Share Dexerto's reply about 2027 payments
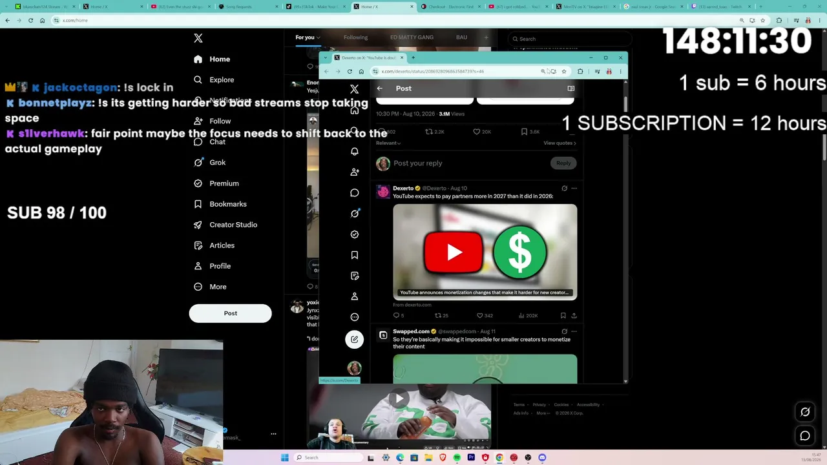The image size is (827, 465). (574, 316)
